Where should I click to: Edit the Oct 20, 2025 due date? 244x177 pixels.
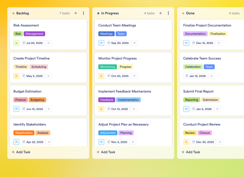118,76
